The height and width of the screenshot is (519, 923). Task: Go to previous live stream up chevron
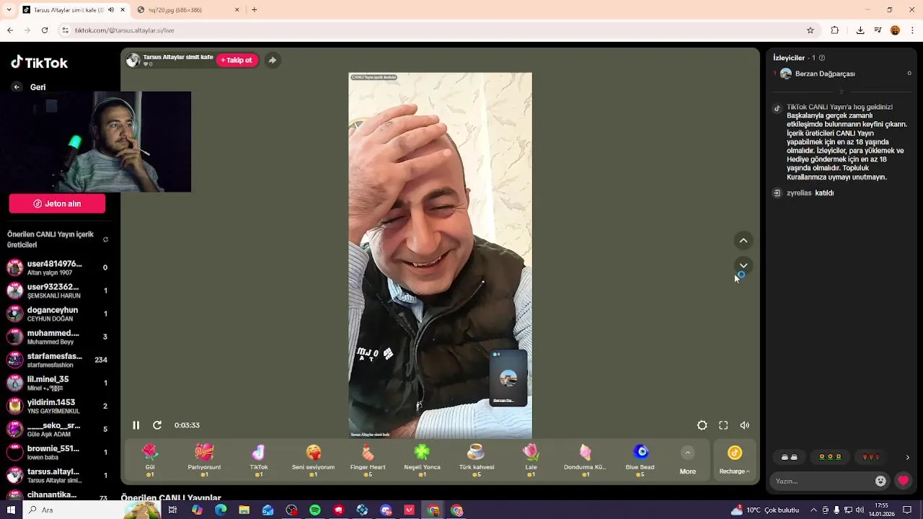pos(743,241)
